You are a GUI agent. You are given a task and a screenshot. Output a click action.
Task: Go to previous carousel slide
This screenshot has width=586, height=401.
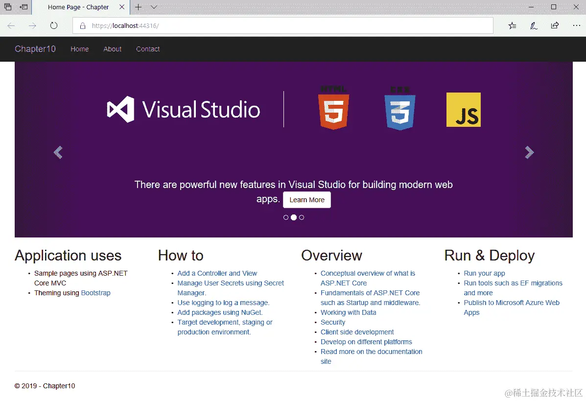(58, 152)
